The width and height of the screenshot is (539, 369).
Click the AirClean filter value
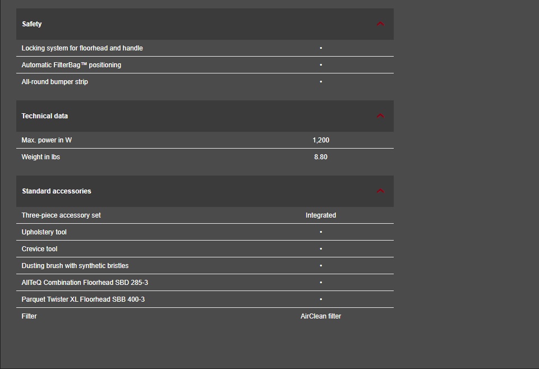tap(321, 316)
